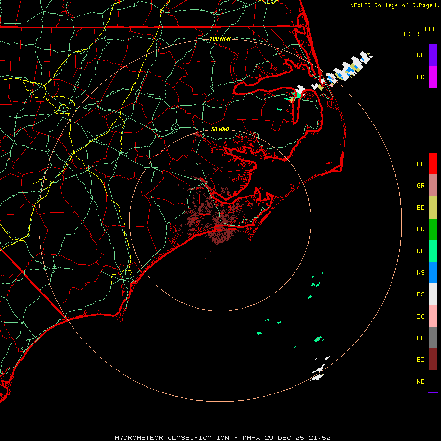Click the ND black legend swatch
This screenshot has width=441, height=441.
[433, 381]
